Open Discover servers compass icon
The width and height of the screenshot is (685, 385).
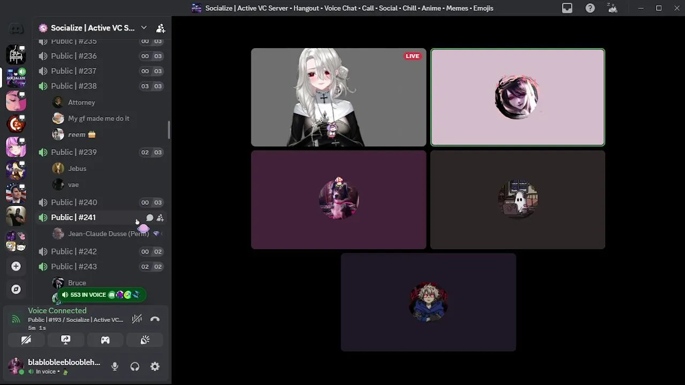[x=16, y=289]
